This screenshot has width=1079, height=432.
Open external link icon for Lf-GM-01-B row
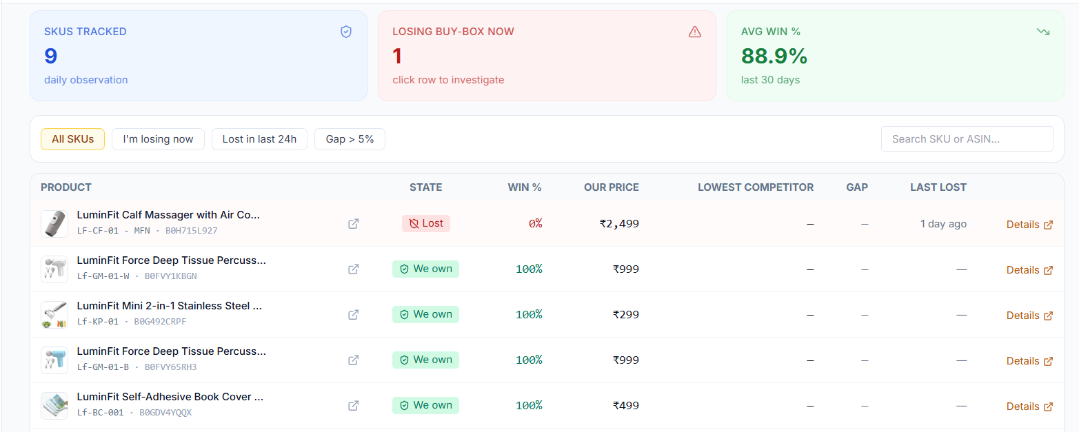[x=353, y=360]
